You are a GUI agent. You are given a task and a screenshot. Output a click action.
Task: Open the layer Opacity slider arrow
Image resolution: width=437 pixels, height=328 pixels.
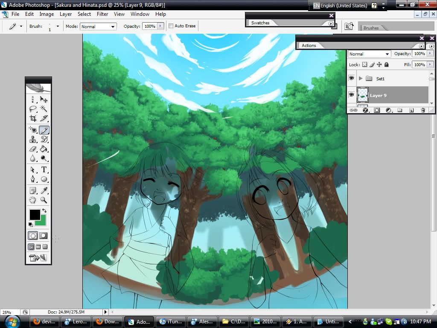[x=430, y=53]
